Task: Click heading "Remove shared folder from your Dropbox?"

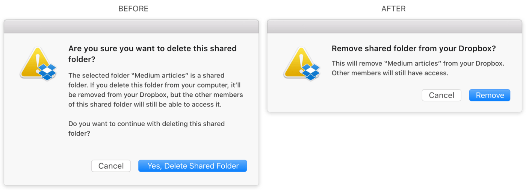Action: coord(414,49)
